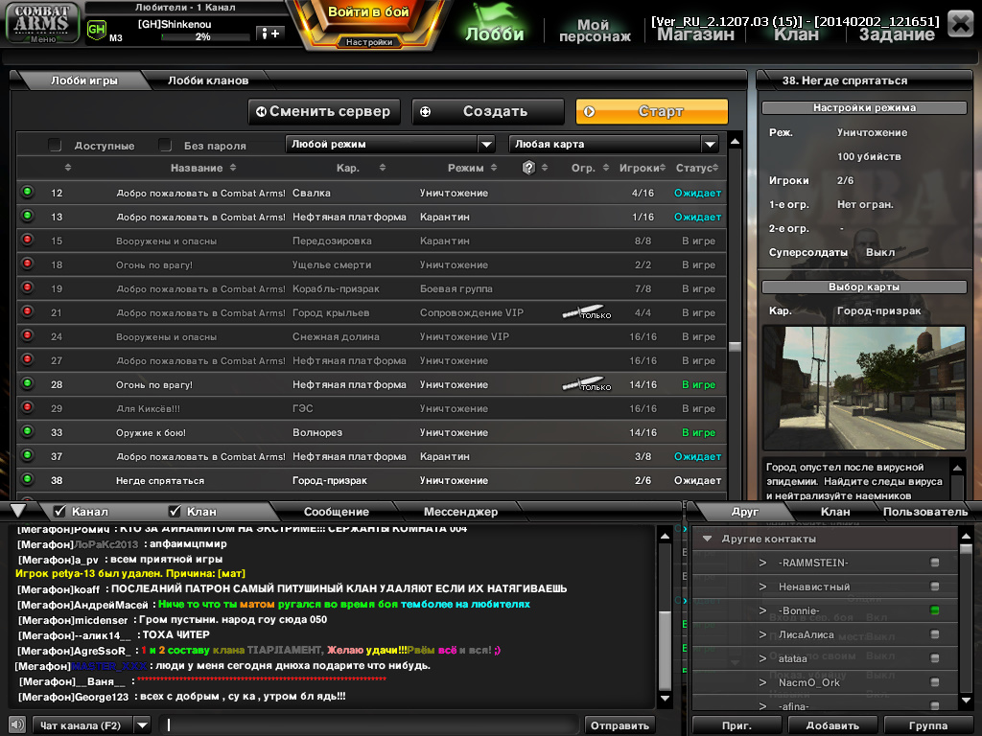Enable the Без пароля filter checkbox

pos(165,146)
